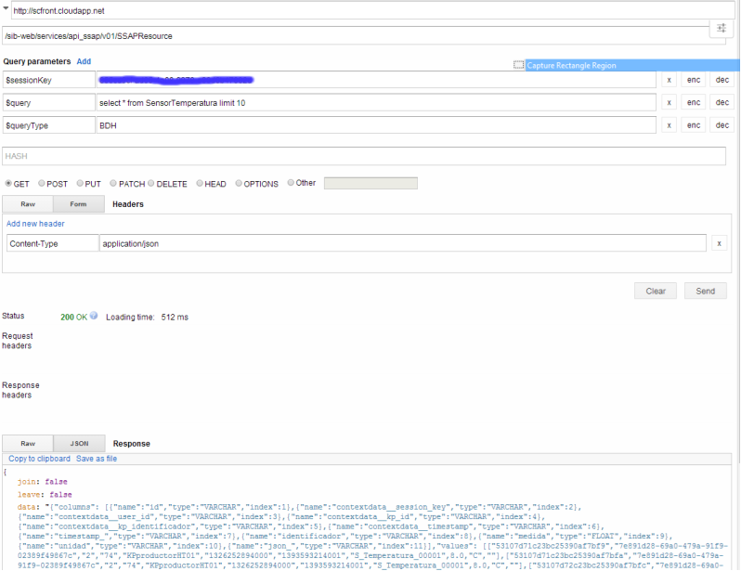Encode the $sessionKey parameter value

coord(694,80)
